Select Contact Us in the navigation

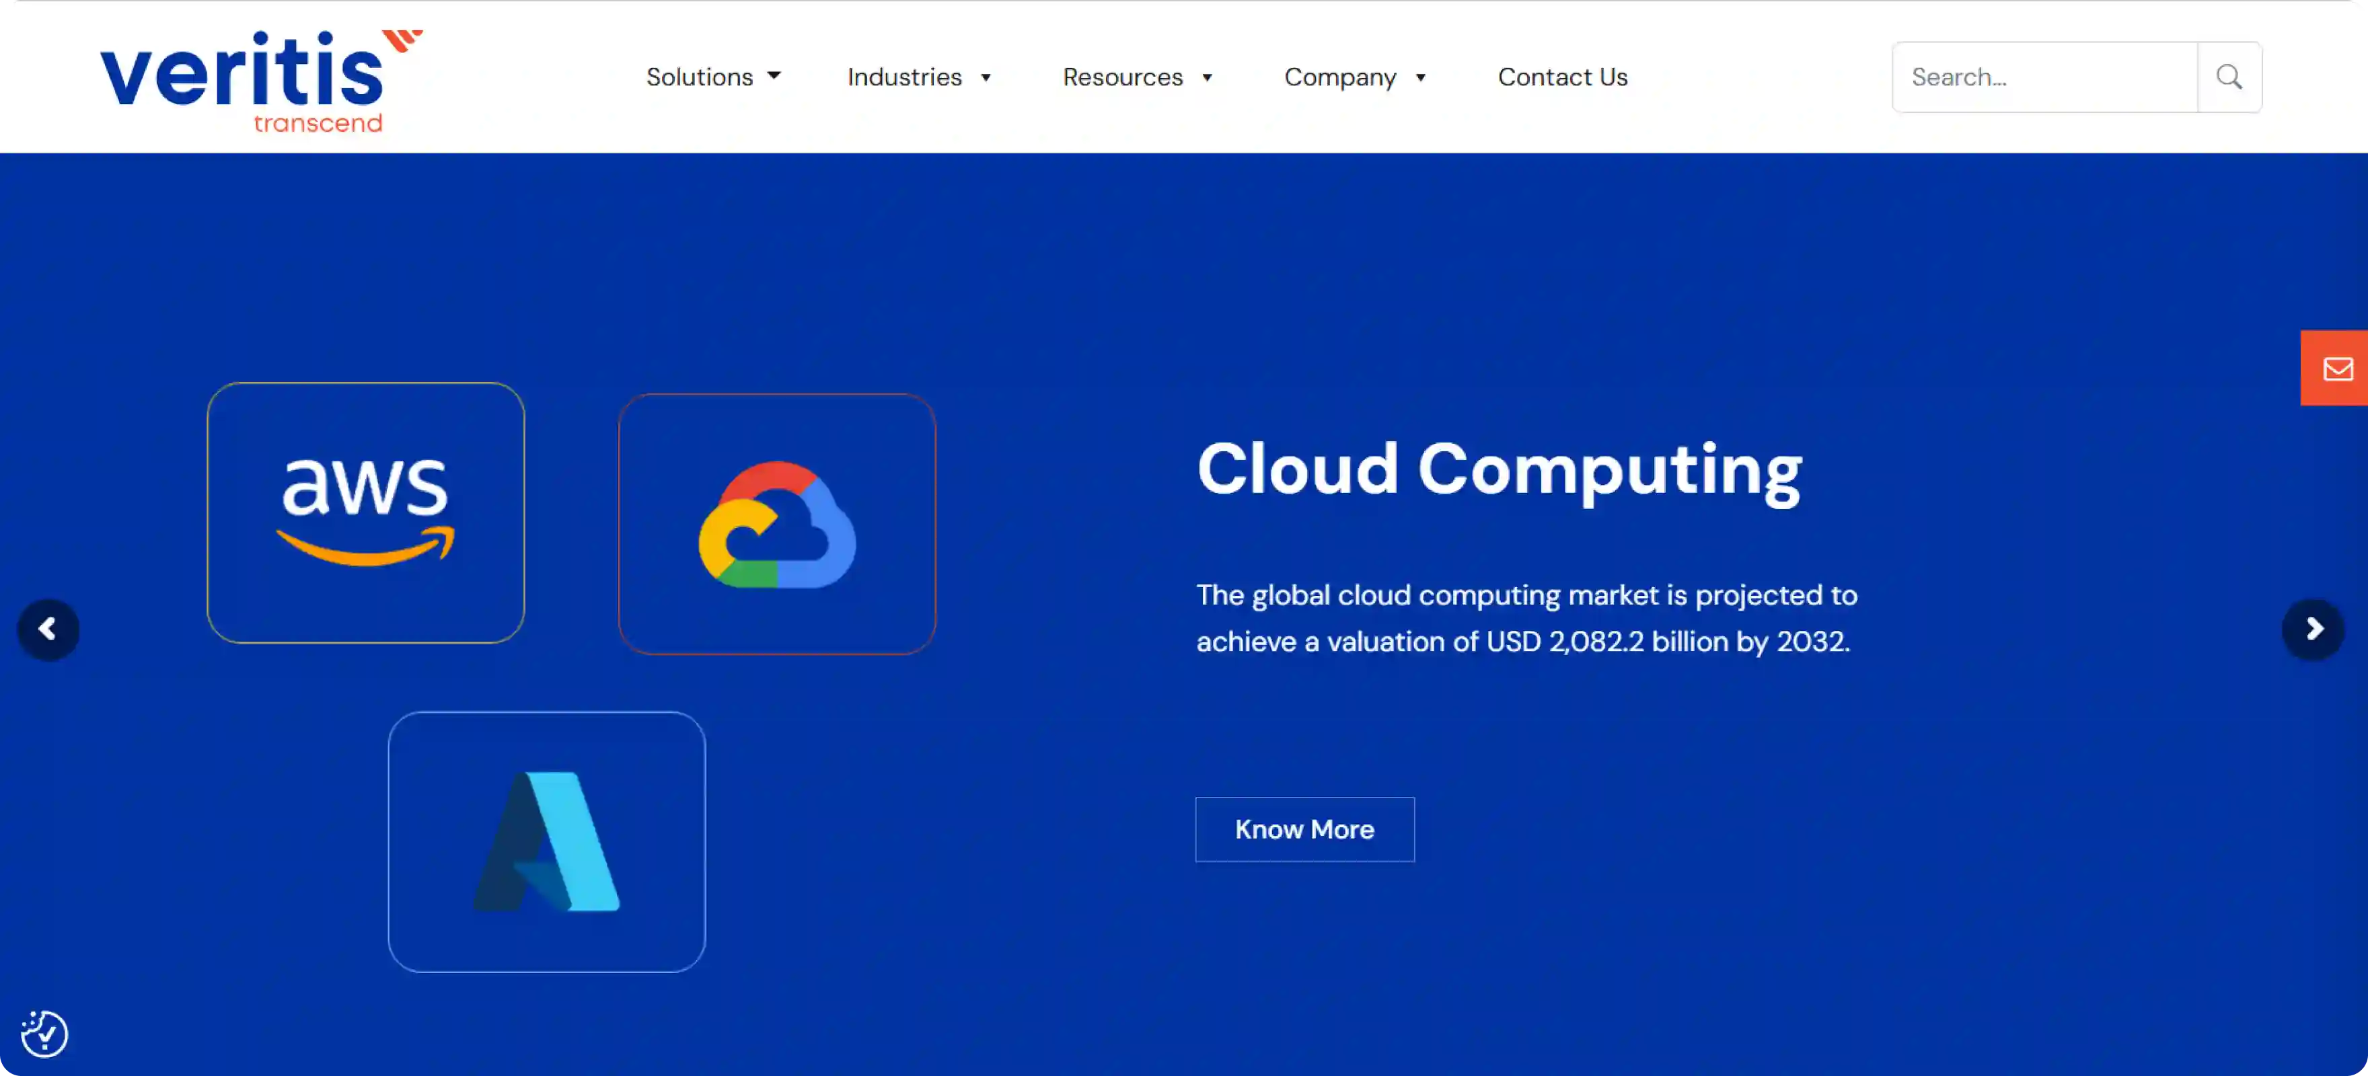coord(1562,77)
